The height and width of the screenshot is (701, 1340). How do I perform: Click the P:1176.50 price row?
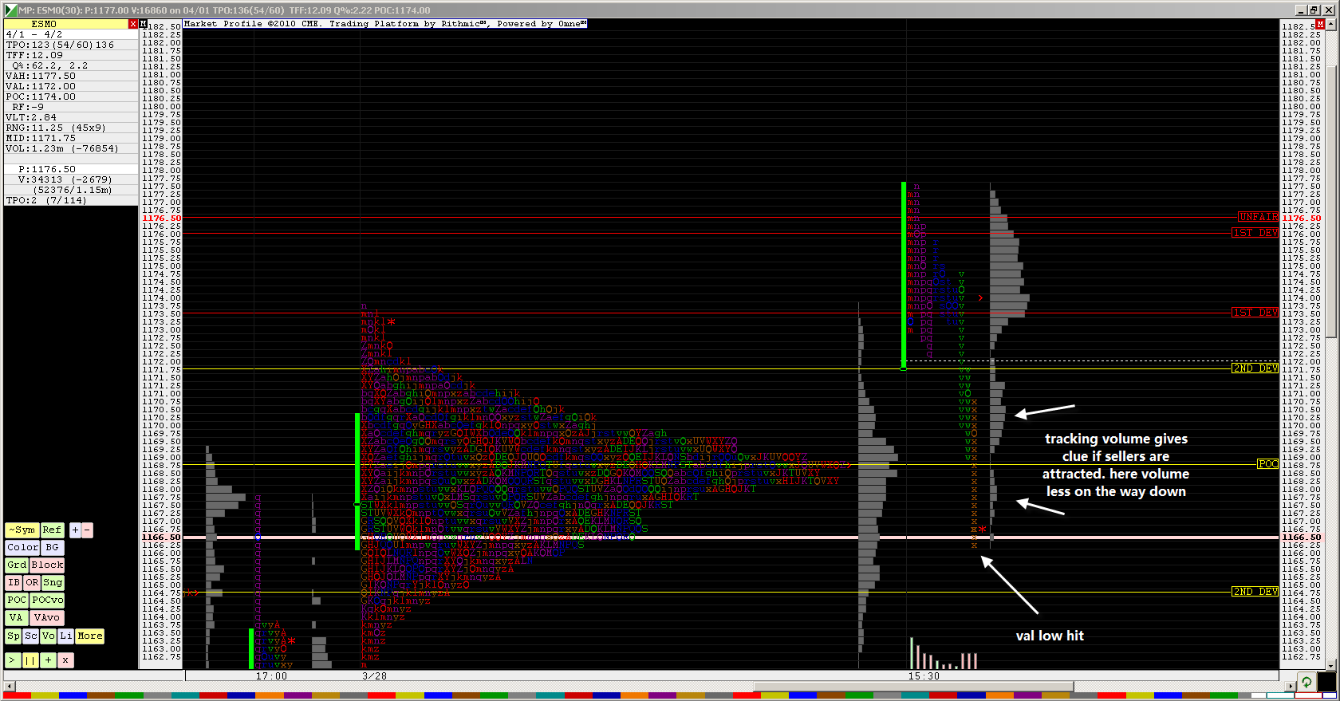click(71, 169)
